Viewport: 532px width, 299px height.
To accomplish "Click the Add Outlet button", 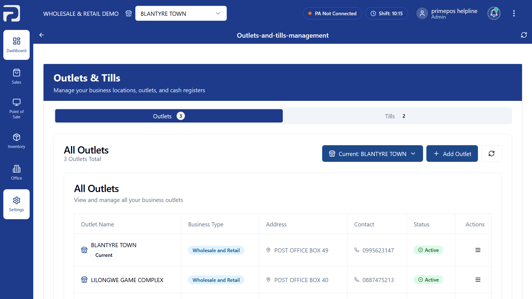I will click(x=452, y=154).
